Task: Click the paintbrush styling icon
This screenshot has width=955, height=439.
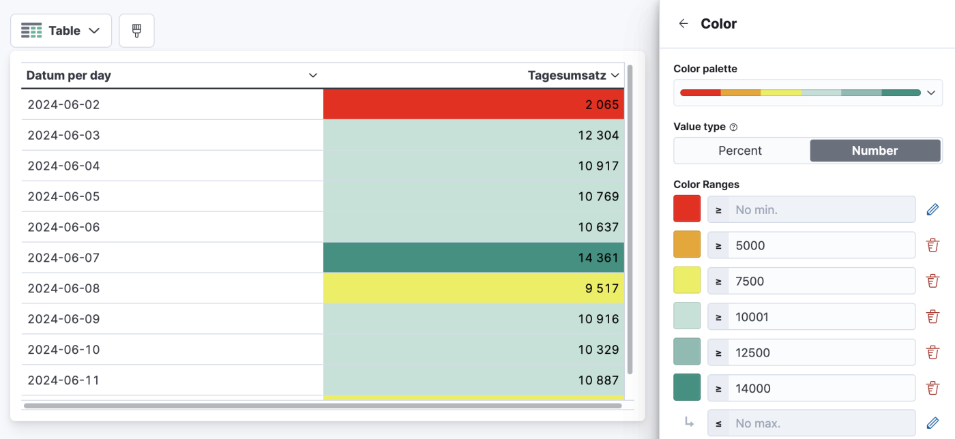Action: pos(136,30)
